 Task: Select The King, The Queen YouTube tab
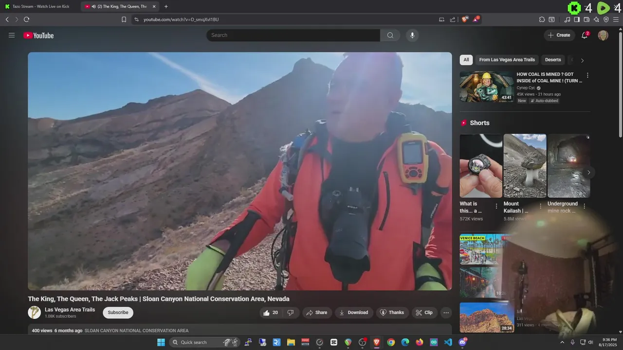click(x=120, y=6)
